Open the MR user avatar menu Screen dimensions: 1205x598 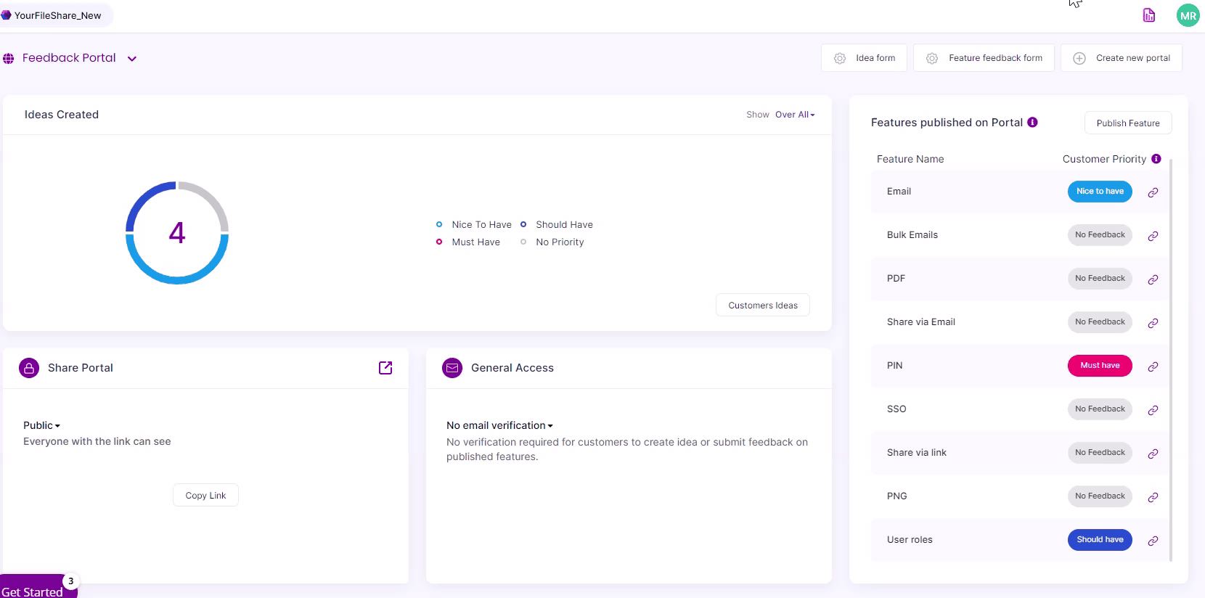1188,15
